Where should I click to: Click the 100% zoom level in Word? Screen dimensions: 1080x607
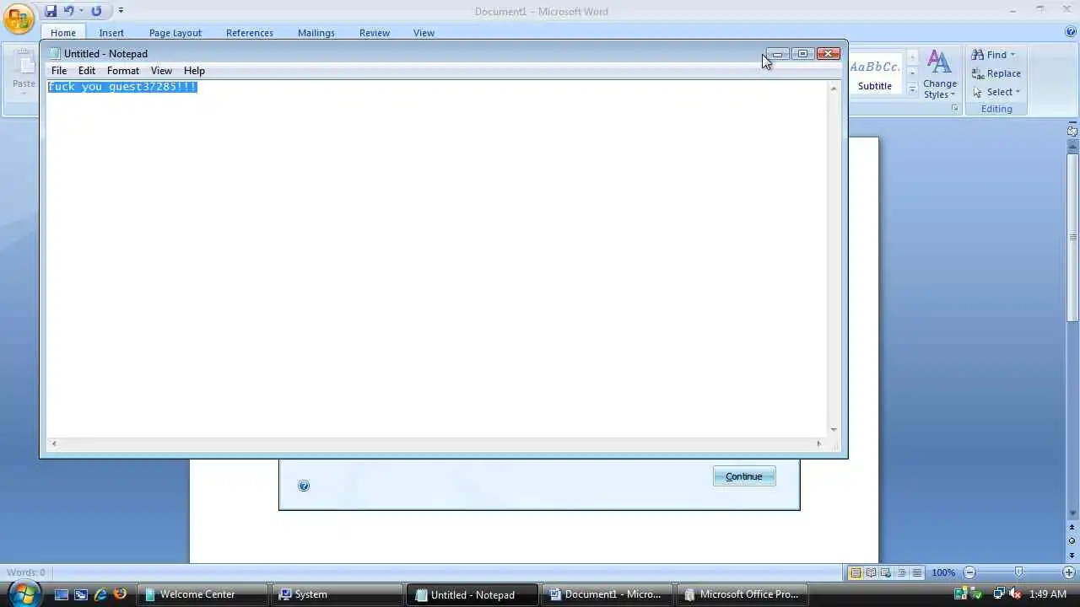943,572
